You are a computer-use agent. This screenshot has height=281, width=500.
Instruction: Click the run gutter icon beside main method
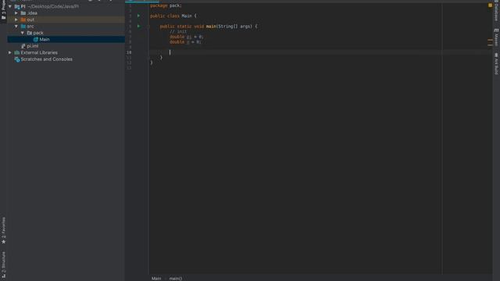139,26
